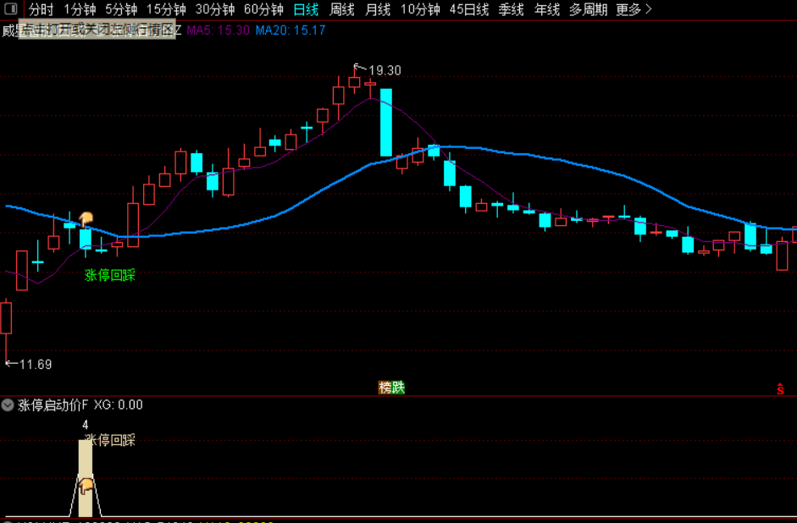Select the 日线 period tab
The width and height of the screenshot is (797, 523).
(x=306, y=9)
